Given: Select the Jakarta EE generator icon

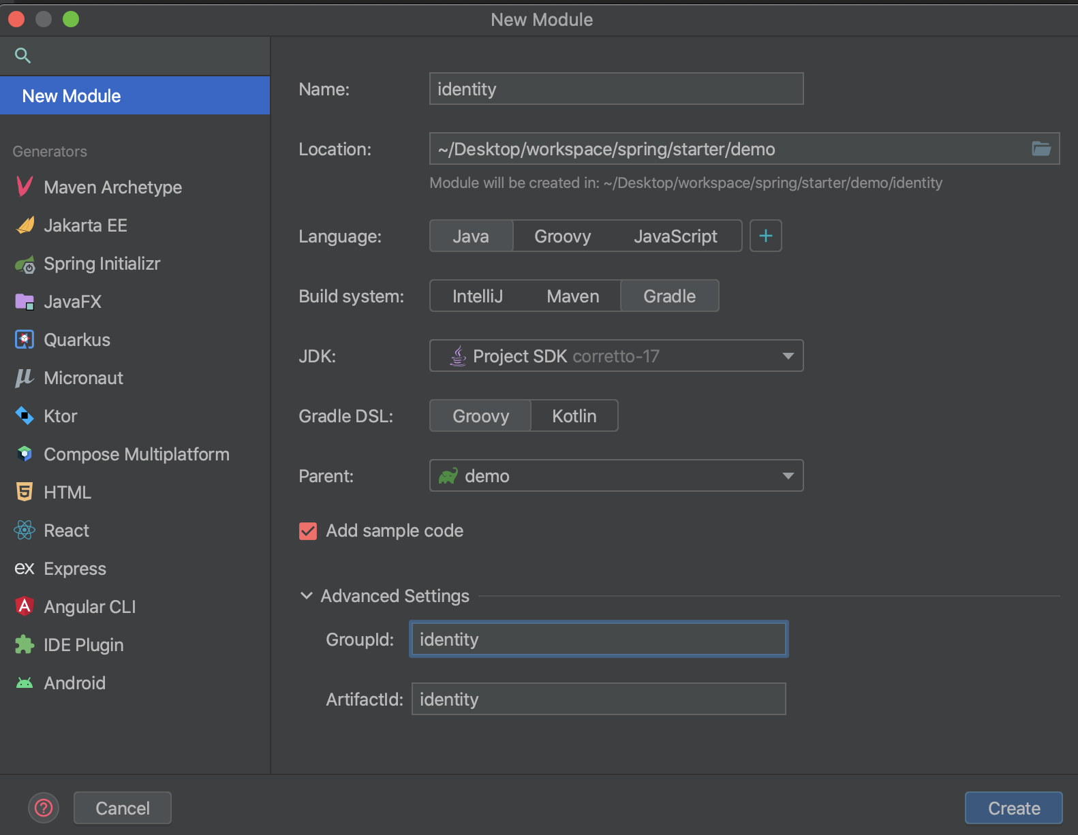Looking at the screenshot, I should tap(25, 225).
